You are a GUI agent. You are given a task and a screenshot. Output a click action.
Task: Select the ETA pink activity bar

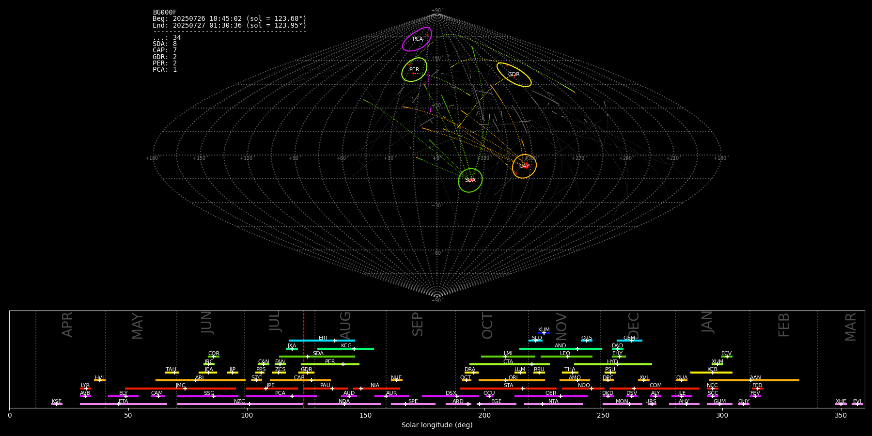click(x=123, y=404)
